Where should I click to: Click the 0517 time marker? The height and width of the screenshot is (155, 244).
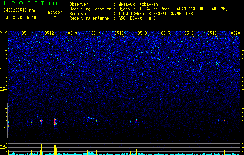[x=166, y=33]
